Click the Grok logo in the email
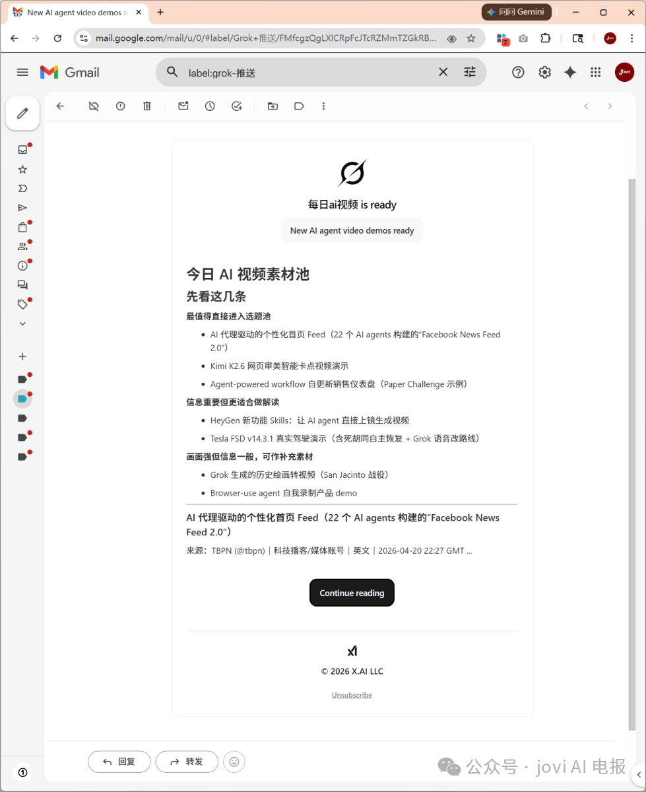 tap(352, 173)
